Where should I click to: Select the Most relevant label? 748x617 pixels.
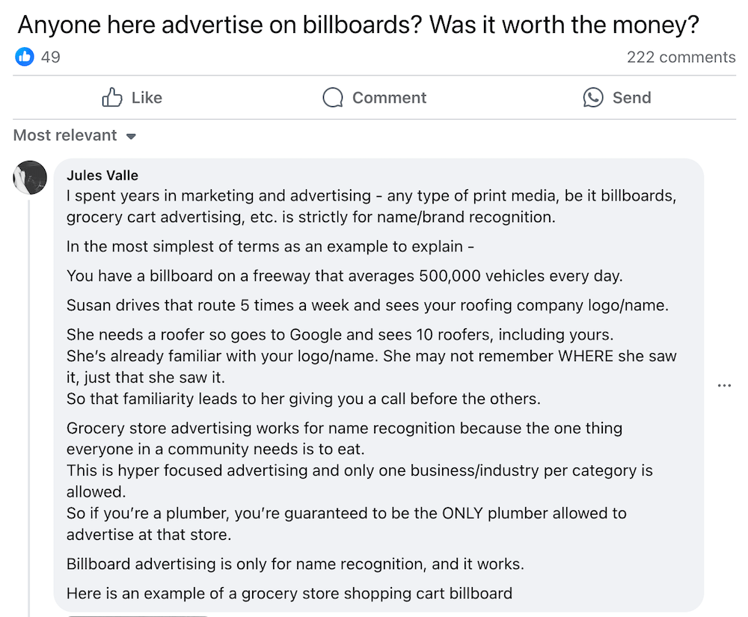click(x=65, y=135)
